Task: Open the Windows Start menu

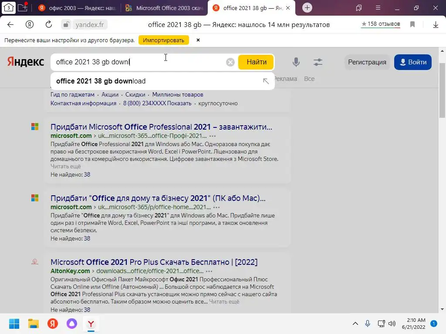Action: click(14, 324)
